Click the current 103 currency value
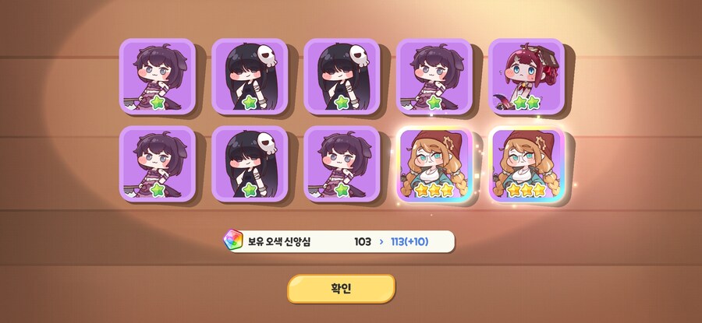 363,242
